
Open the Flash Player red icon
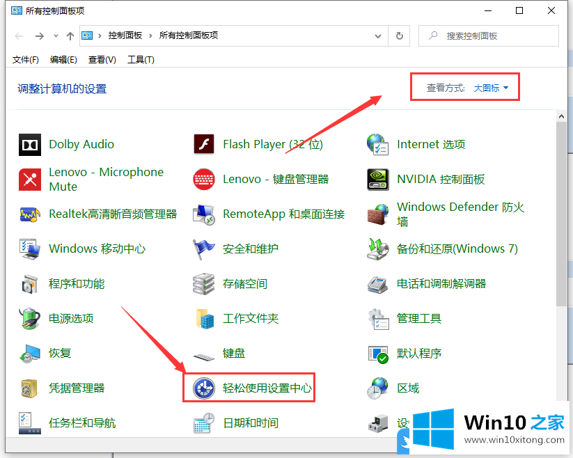coord(204,144)
